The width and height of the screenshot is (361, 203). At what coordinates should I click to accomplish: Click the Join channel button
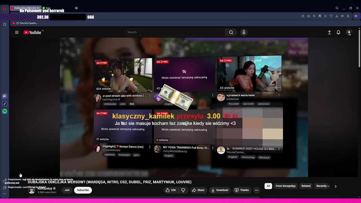click(x=67, y=190)
